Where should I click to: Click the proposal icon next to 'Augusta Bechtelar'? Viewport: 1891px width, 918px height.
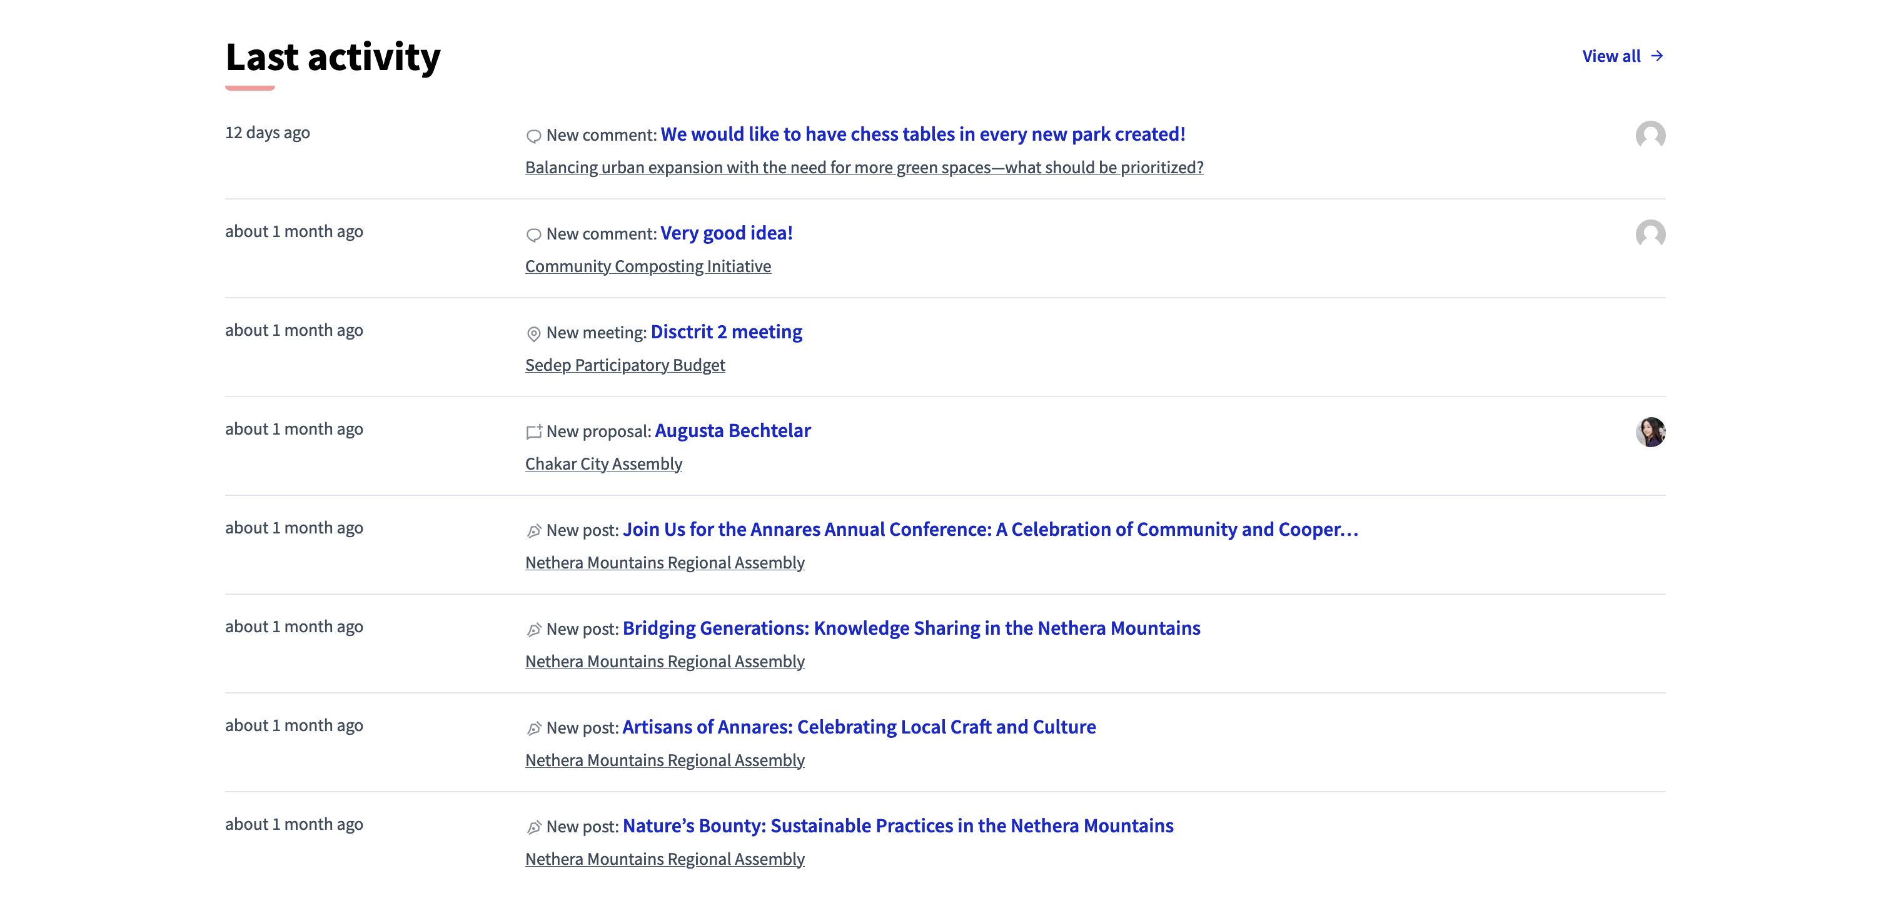click(x=533, y=432)
